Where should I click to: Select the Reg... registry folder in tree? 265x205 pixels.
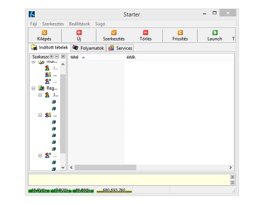coord(52,88)
